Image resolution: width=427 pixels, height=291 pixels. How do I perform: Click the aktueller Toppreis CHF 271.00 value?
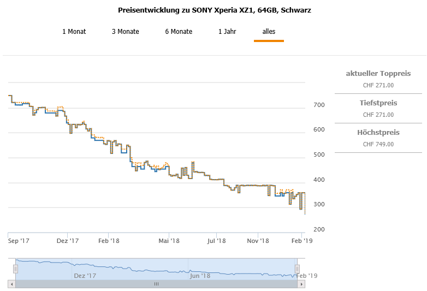(378, 85)
